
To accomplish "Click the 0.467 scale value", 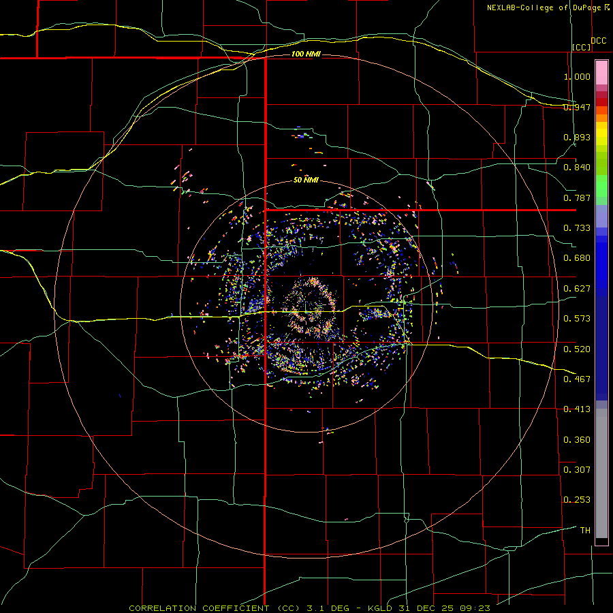I will pyautogui.click(x=577, y=379).
